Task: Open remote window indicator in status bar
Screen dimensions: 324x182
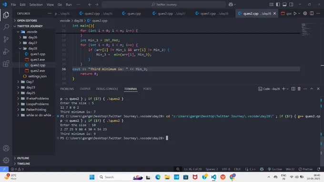Action: (4, 169)
